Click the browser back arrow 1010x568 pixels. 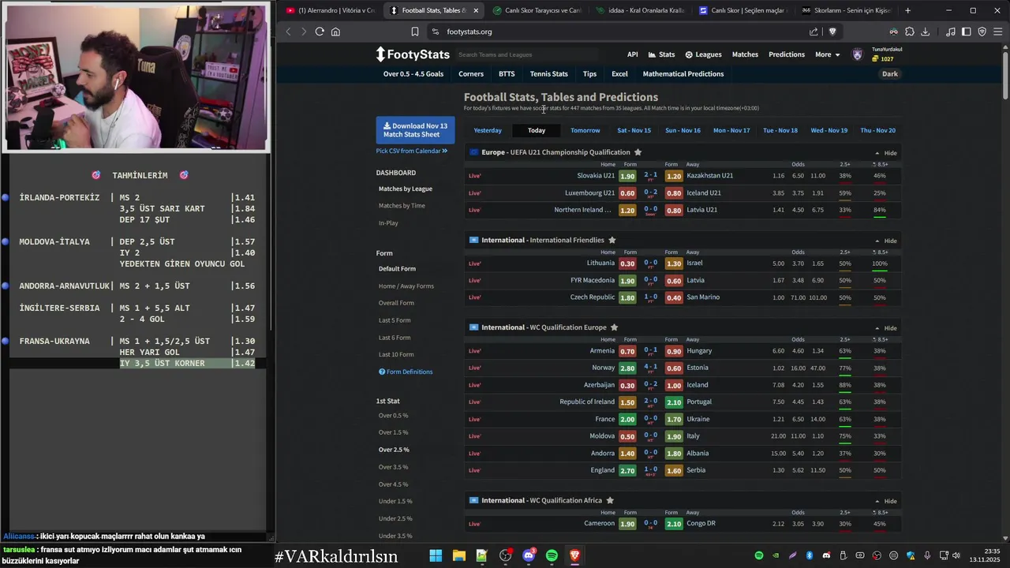(x=288, y=32)
